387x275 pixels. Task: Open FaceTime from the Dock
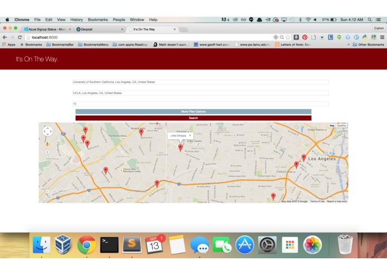[222, 245]
